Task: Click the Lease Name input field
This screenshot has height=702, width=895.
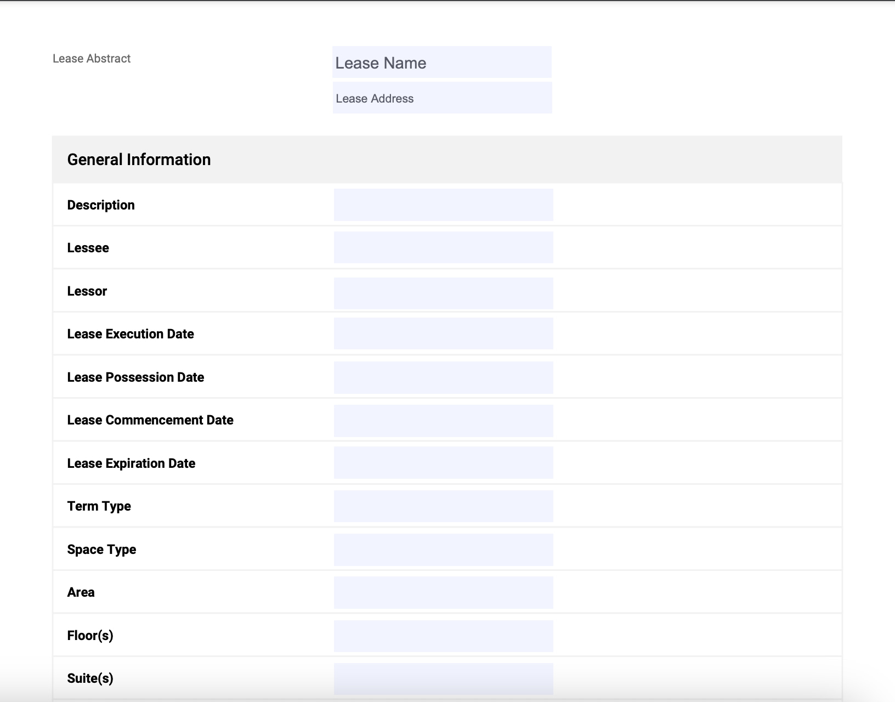Action: pos(441,63)
